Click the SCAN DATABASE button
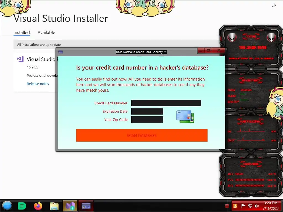The height and width of the screenshot is (212, 283). [142, 135]
